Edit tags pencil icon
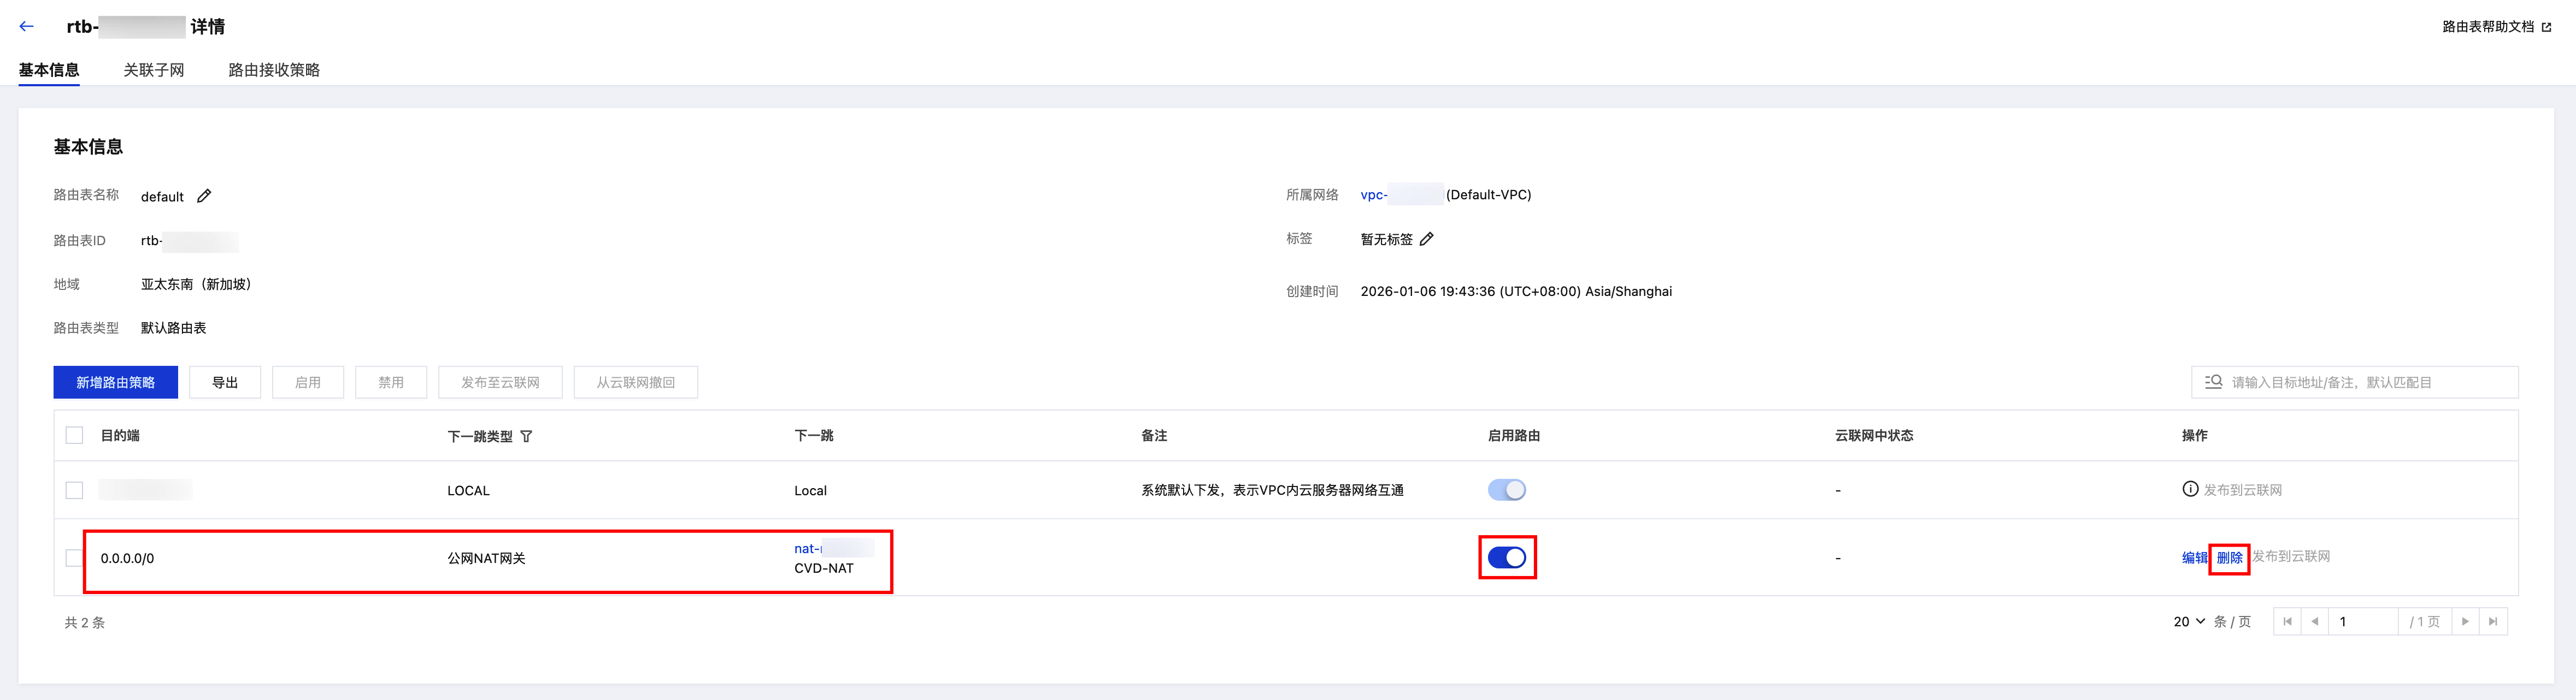The image size is (2576, 700). 1427,239
